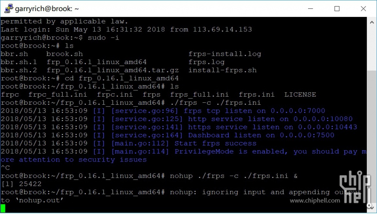377x214 pixels.
Task: Click the frps-install.log filename
Action: [x=225, y=54]
